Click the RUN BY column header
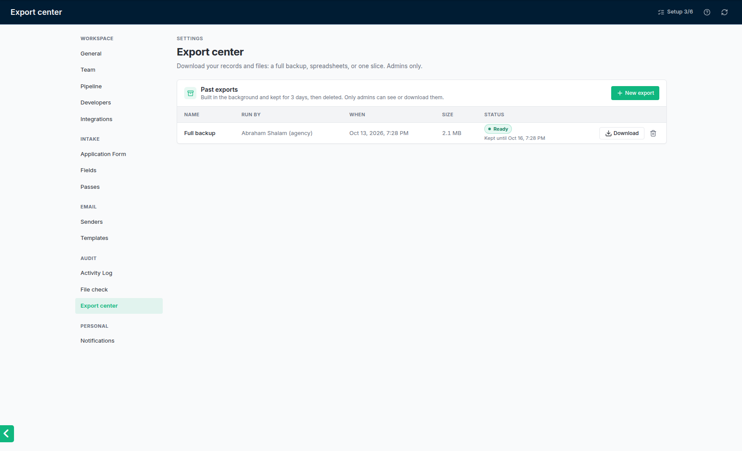The height and width of the screenshot is (451, 742). tap(251, 114)
